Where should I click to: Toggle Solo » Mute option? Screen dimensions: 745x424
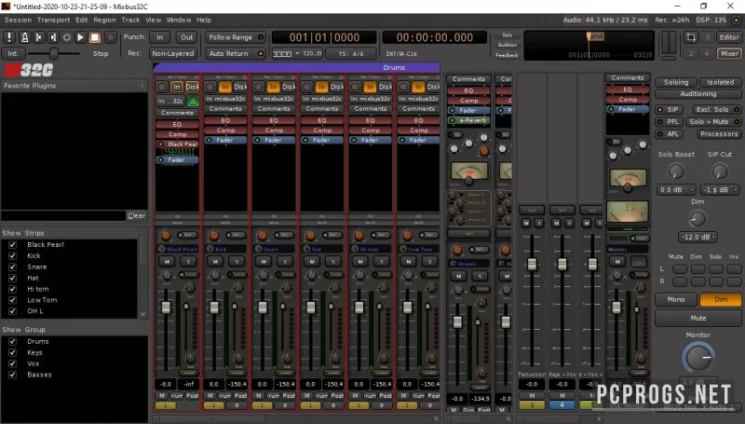point(713,122)
